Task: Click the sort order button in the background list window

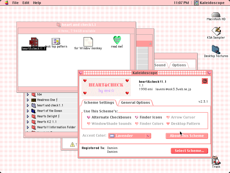Action: (x=150, y=44)
